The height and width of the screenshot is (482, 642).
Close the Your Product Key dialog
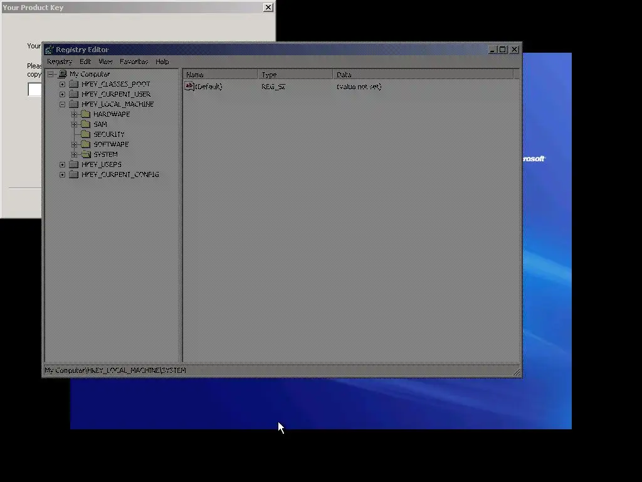(x=268, y=8)
